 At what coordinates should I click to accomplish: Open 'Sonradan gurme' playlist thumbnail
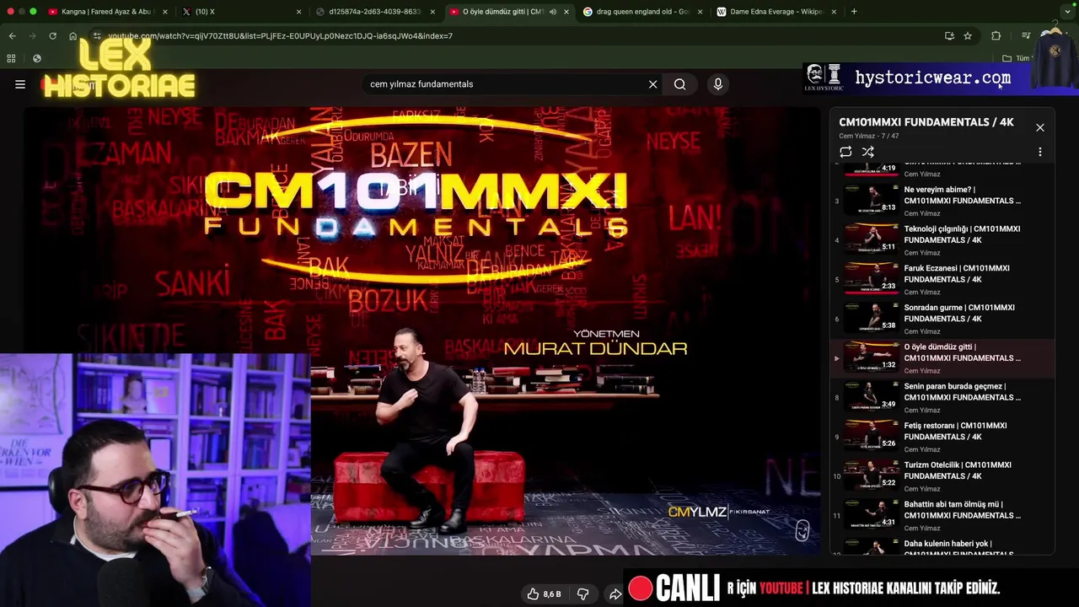872,318
